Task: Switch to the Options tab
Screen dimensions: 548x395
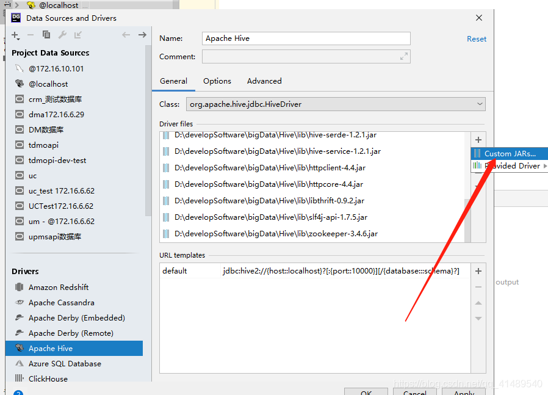Action: [217, 81]
